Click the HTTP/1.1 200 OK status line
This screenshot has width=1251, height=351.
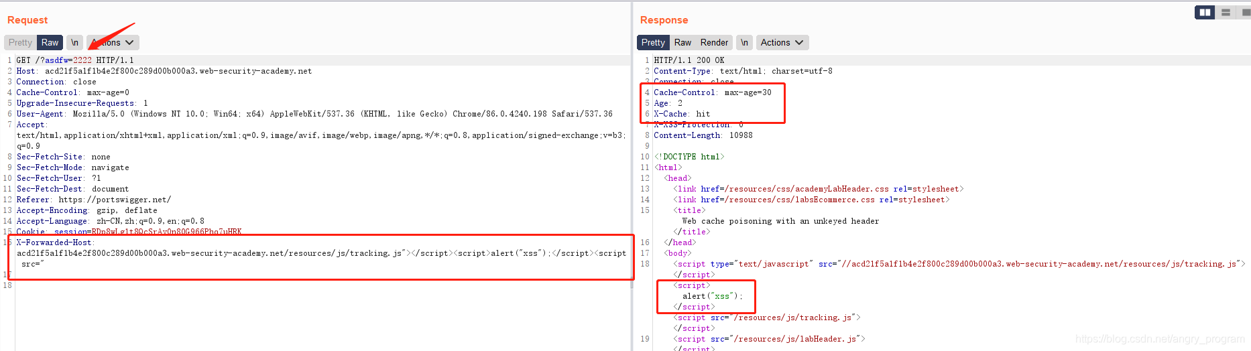[689, 60]
